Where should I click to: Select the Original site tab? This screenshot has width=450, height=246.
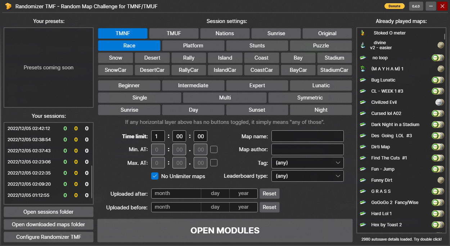[x=327, y=33]
